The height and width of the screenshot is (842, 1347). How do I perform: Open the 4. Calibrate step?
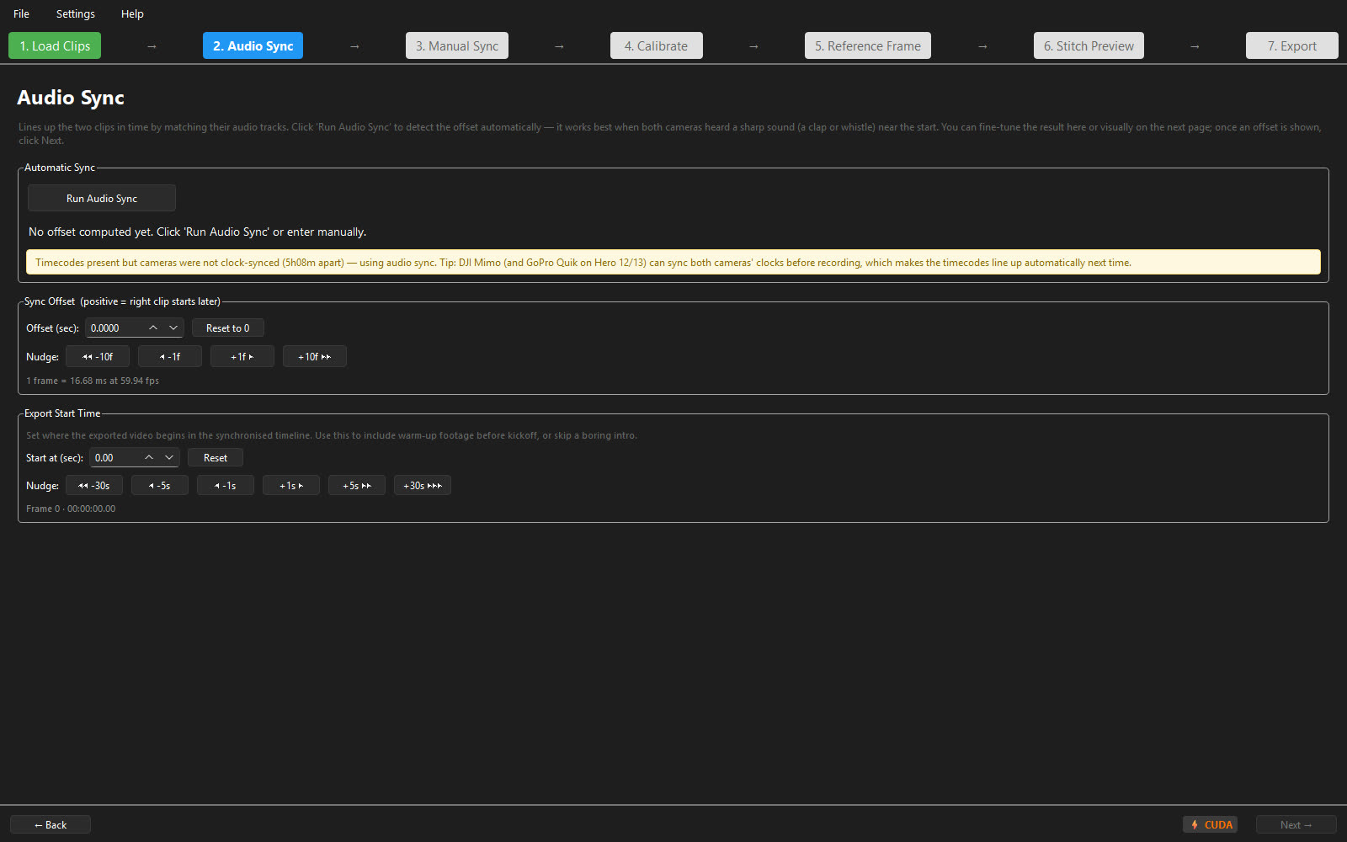click(656, 45)
